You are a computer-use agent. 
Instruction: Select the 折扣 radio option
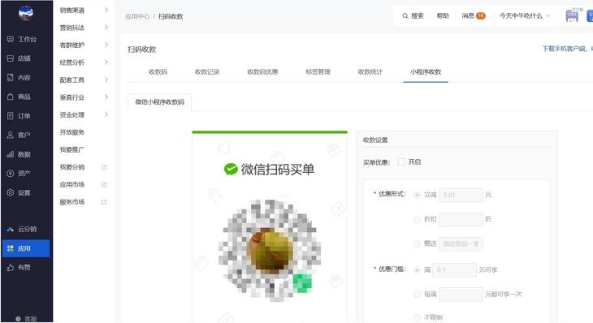[417, 219]
